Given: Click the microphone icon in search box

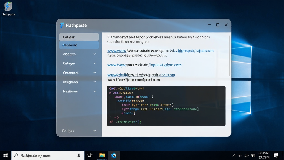Looking at the screenshot, I should click(x=79, y=156).
